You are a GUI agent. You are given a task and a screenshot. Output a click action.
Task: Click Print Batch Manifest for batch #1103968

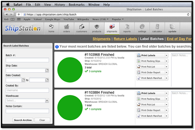tap(152, 78)
